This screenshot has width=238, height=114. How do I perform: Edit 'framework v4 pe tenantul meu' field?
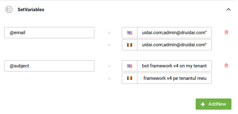pos(174,78)
